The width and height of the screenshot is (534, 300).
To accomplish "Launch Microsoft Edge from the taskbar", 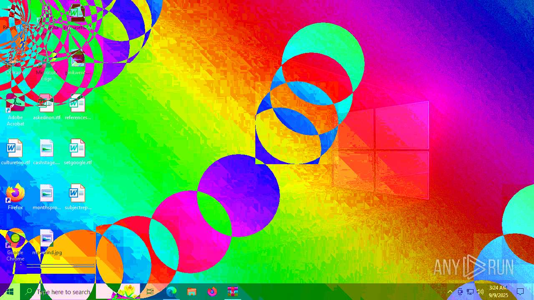I will pos(171,292).
